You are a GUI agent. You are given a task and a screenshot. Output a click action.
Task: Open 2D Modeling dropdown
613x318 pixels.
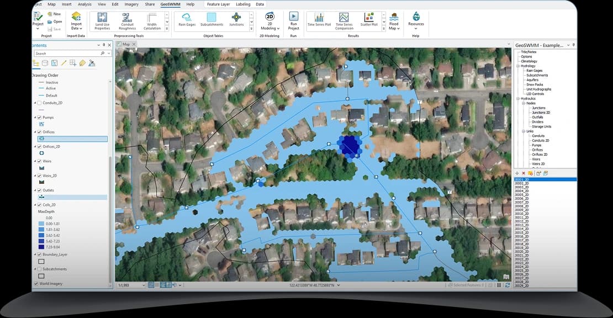coord(269,21)
